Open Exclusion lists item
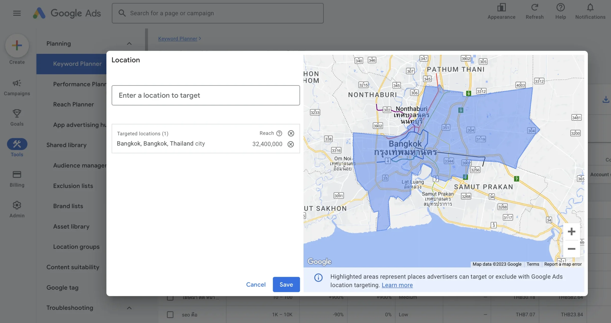The width and height of the screenshot is (611, 323). pos(73,186)
